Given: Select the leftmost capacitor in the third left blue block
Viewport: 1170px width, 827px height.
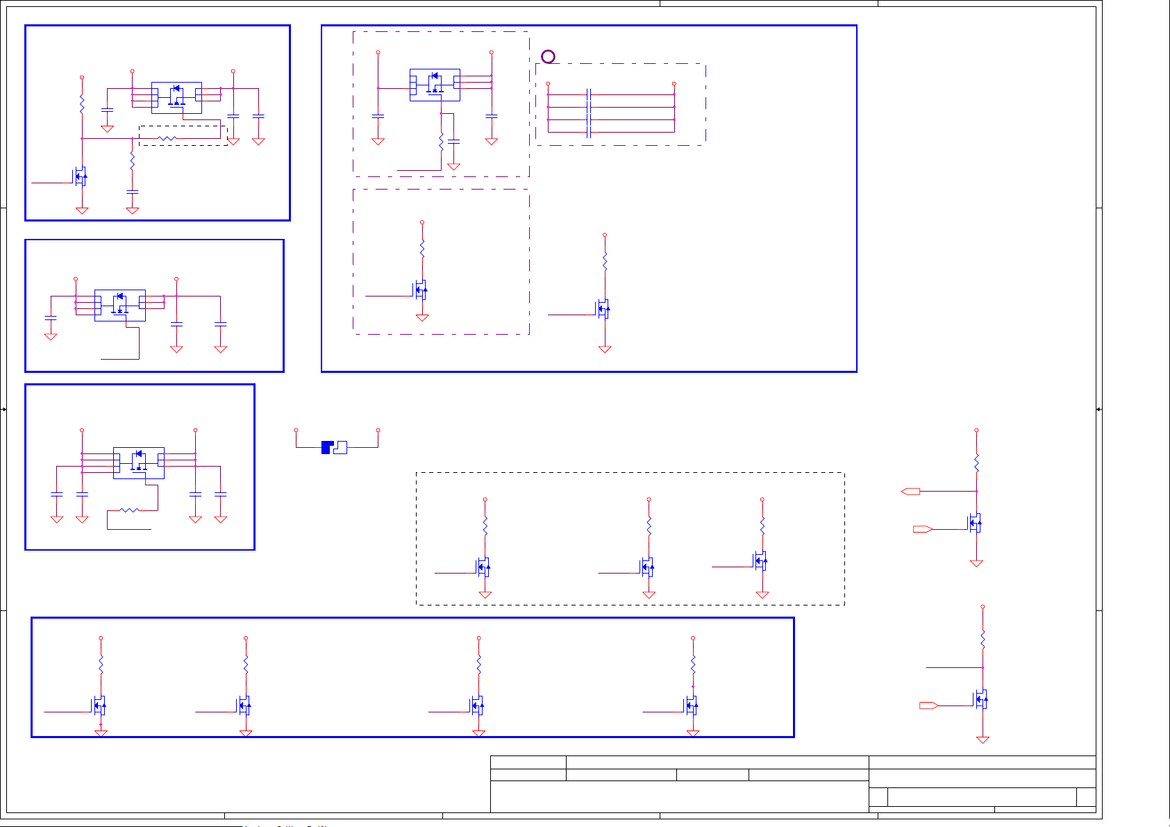Looking at the screenshot, I should click(57, 494).
